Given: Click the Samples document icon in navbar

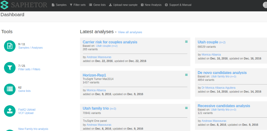Looking at the screenshot, I should 53,5.
